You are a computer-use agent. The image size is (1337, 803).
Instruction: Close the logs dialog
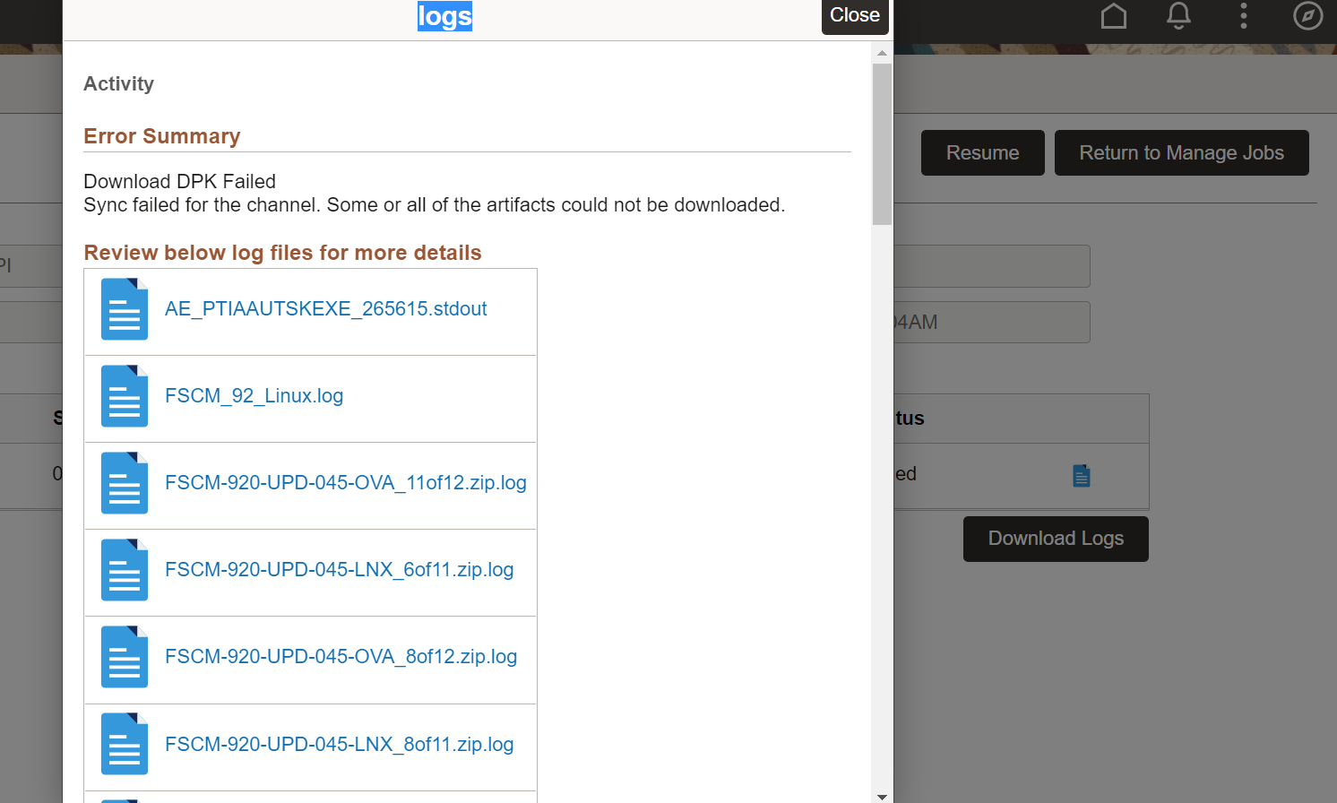tap(855, 16)
